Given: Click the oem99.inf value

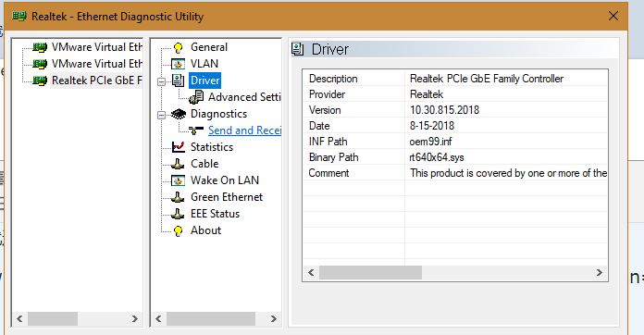Looking at the screenshot, I should tap(430, 142).
